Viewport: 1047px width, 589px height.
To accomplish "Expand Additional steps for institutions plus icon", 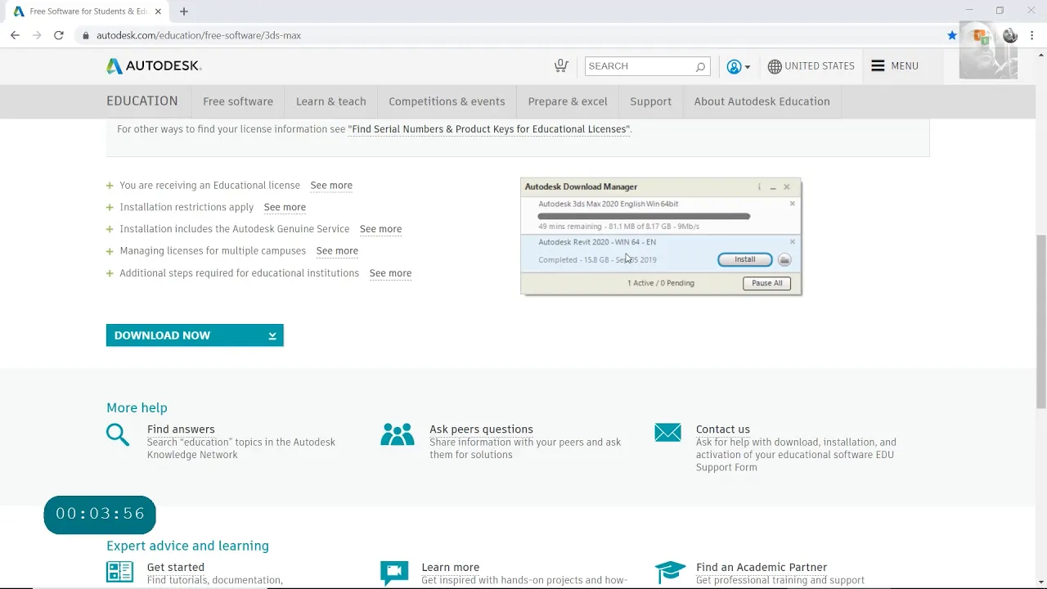I will (110, 273).
